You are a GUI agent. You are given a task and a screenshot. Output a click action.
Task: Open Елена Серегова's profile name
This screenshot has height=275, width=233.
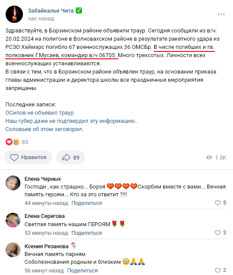coord(45,216)
